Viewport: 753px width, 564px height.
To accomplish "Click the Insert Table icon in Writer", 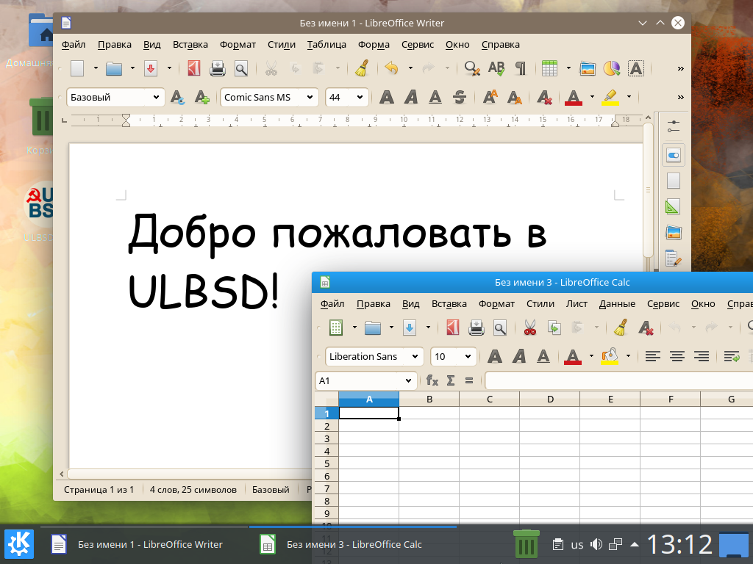I will coord(549,69).
